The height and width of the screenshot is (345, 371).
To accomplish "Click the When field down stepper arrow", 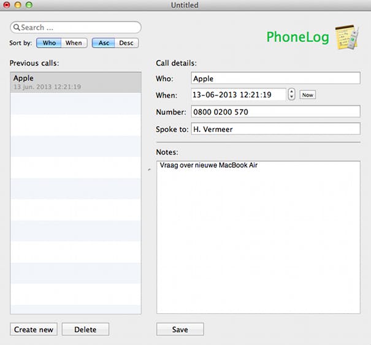I will (x=291, y=97).
